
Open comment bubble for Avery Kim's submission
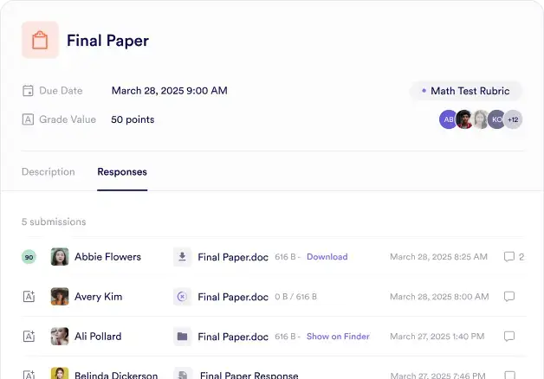pos(509,297)
